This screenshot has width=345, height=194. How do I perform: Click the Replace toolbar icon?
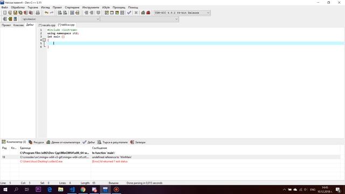[x=65, y=13]
